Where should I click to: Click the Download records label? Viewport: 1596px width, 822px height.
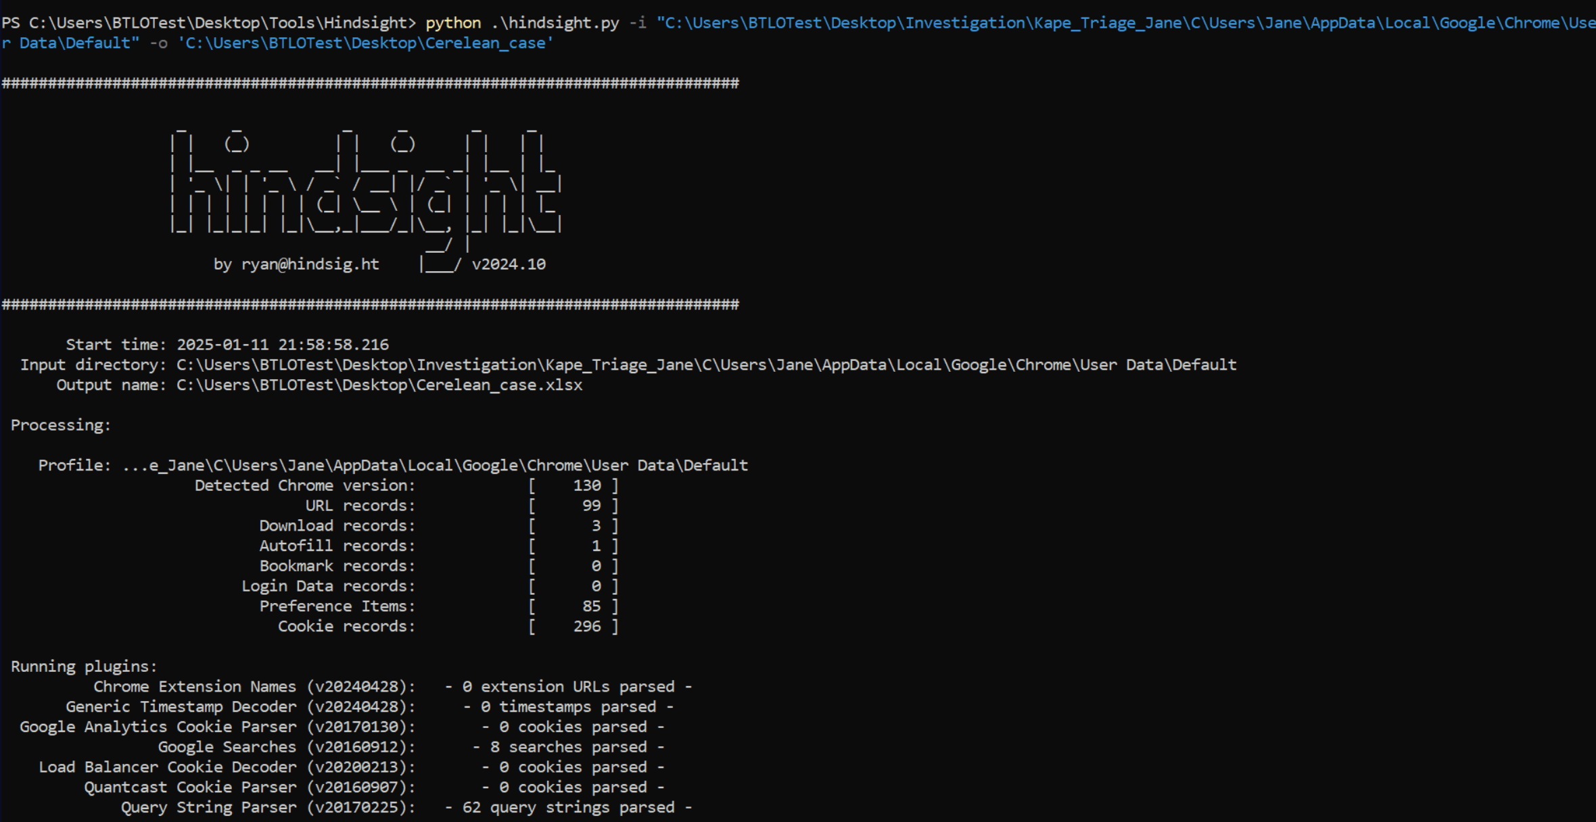337,526
